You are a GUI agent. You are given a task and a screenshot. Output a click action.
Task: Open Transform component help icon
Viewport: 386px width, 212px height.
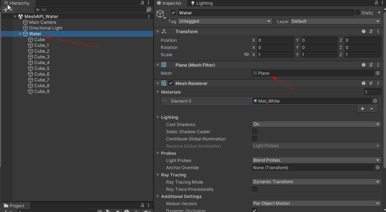coord(364,31)
